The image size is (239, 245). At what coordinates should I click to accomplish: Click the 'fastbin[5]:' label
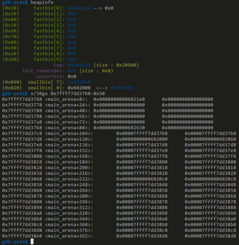pos(49,37)
